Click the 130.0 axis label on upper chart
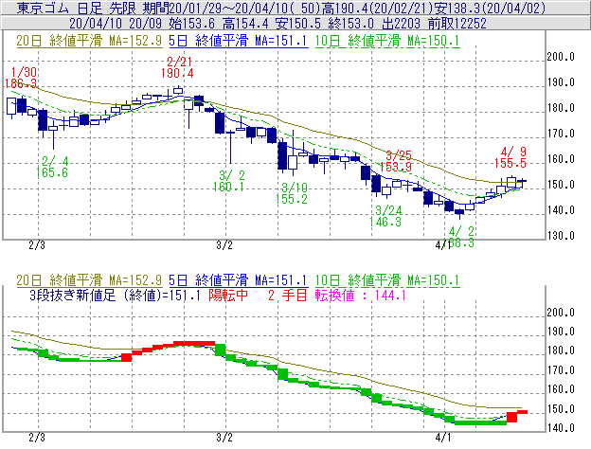The height and width of the screenshot is (449, 591). point(561,236)
